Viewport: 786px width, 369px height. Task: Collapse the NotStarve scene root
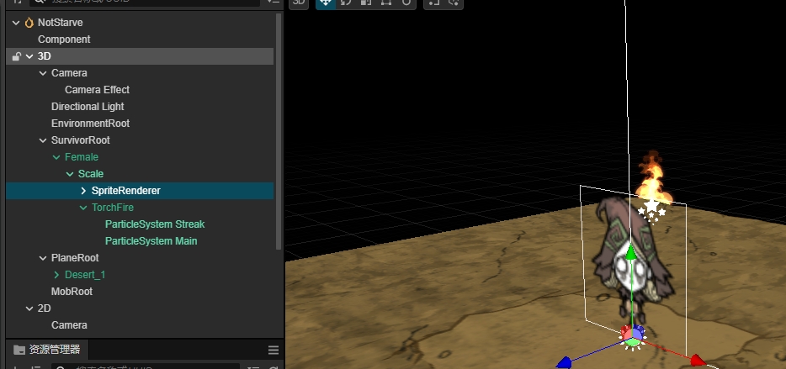tap(16, 23)
